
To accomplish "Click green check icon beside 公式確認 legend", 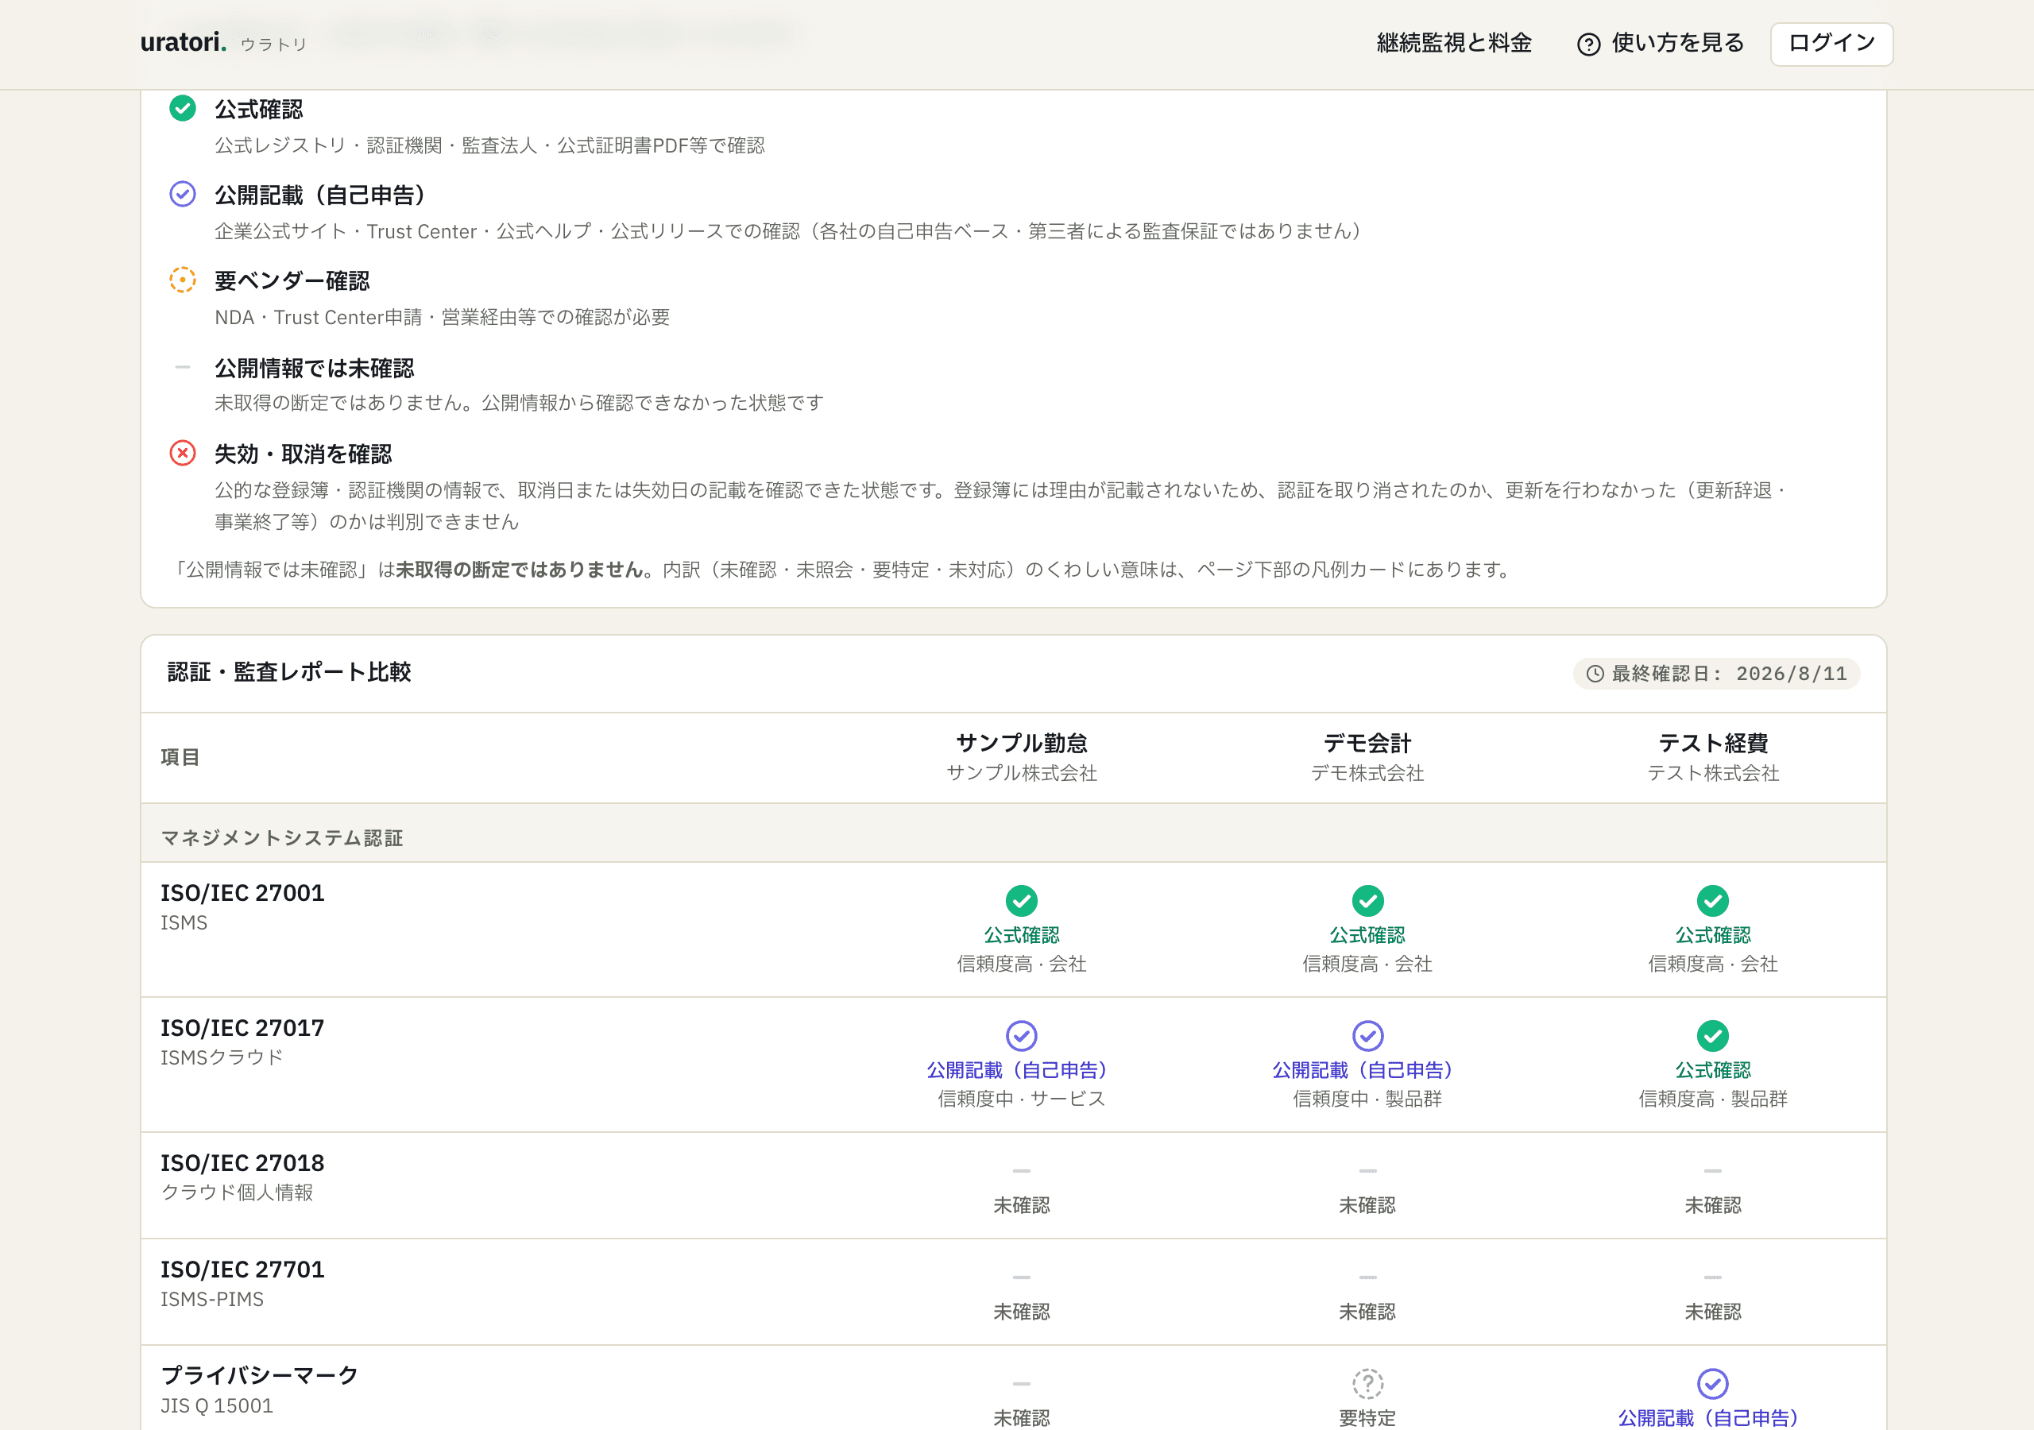I will (183, 108).
